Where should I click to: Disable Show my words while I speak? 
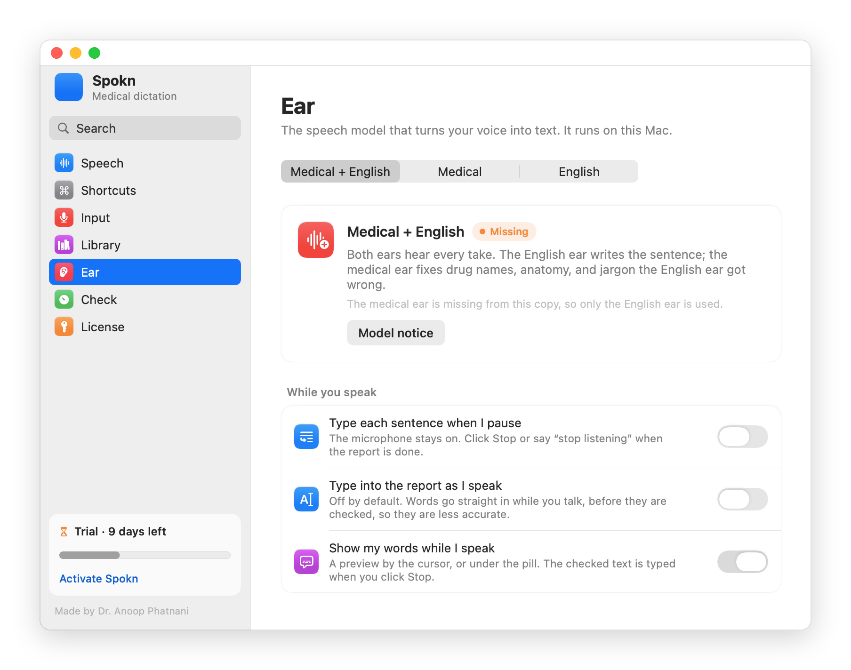click(742, 562)
